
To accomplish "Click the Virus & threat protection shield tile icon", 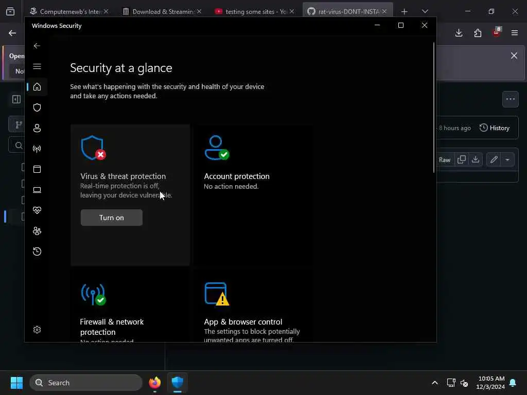I will (93, 148).
